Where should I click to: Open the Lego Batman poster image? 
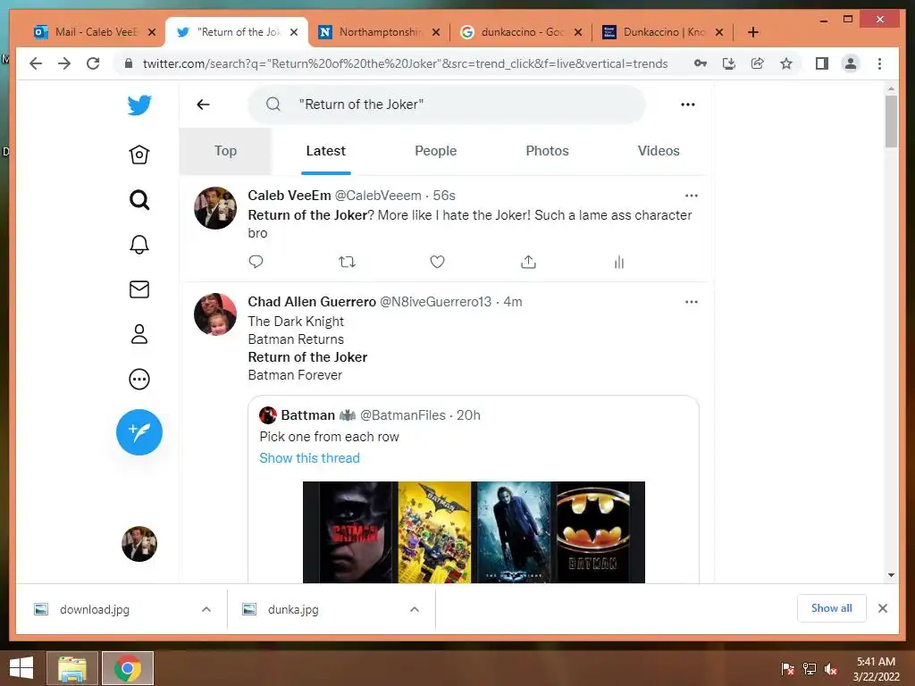pyautogui.click(x=434, y=532)
